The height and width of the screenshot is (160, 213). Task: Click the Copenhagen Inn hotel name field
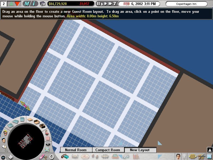pyautogui.click(x=186, y=4)
